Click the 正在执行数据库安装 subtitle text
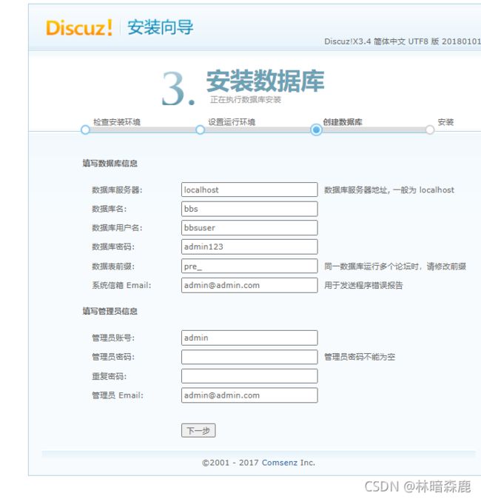481x499 pixels. pos(245,100)
